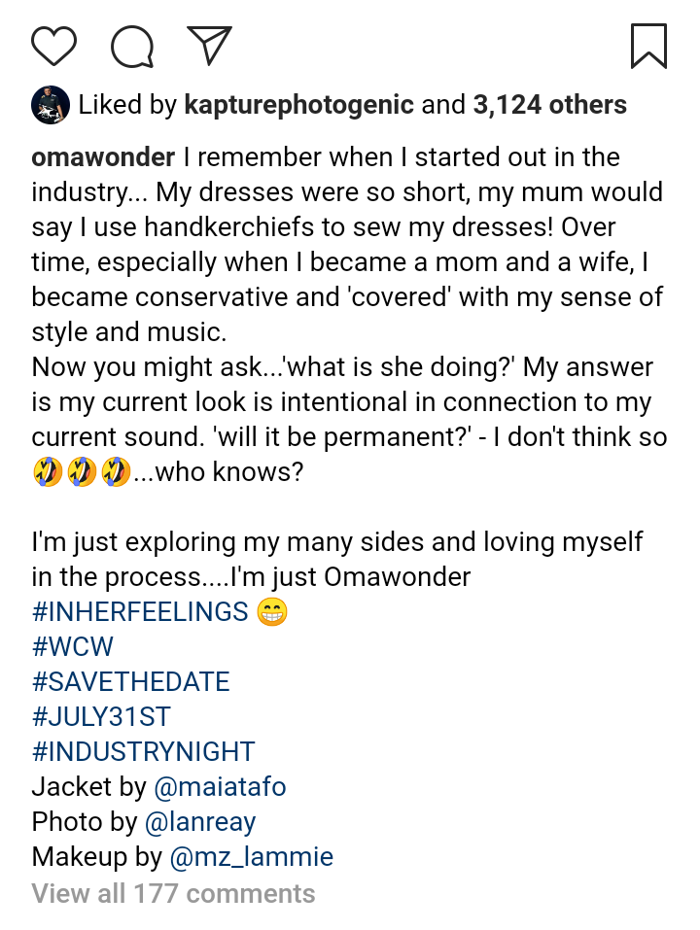View the 3,124 others who liked
700x930 pixels.
coord(550,105)
